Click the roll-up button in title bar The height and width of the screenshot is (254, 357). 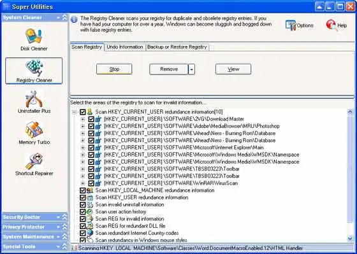[x=319, y=6]
